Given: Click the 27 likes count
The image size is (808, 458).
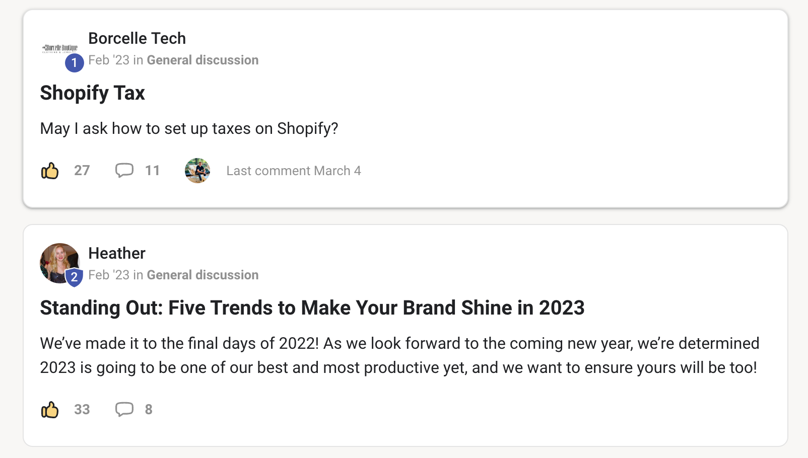Looking at the screenshot, I should (x=82, y=171).
